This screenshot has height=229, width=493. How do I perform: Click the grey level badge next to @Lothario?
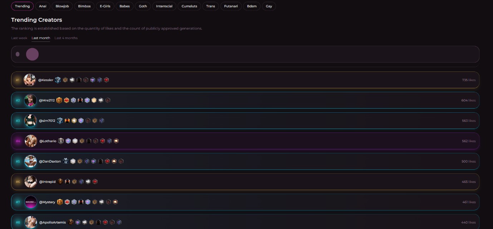(61, 141)
